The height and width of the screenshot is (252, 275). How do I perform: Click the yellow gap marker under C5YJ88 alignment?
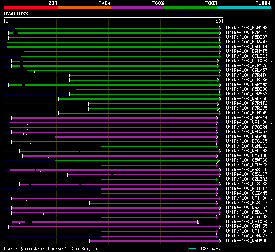click(49, 157)
